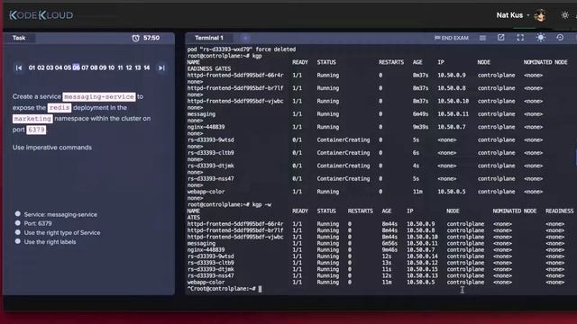This screenshot has width=577, height=324.
Task: Click webapp-color row in lower table
Action: 375,283
